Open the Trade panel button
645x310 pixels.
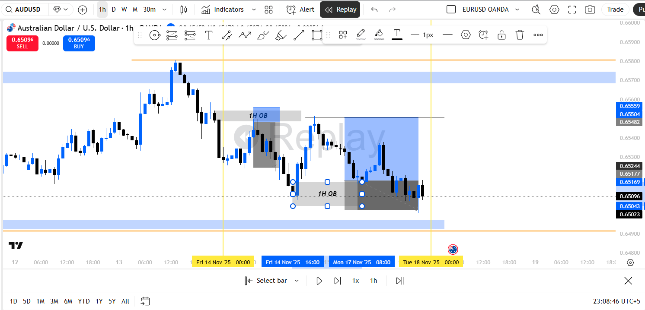click(615, 9)
